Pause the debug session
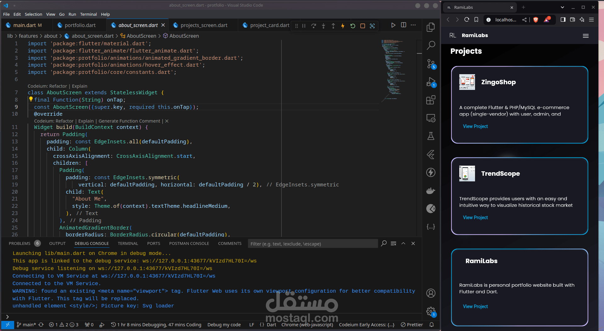Image resolution: width=604 pixels, height=331 pixels. [304, 26]
